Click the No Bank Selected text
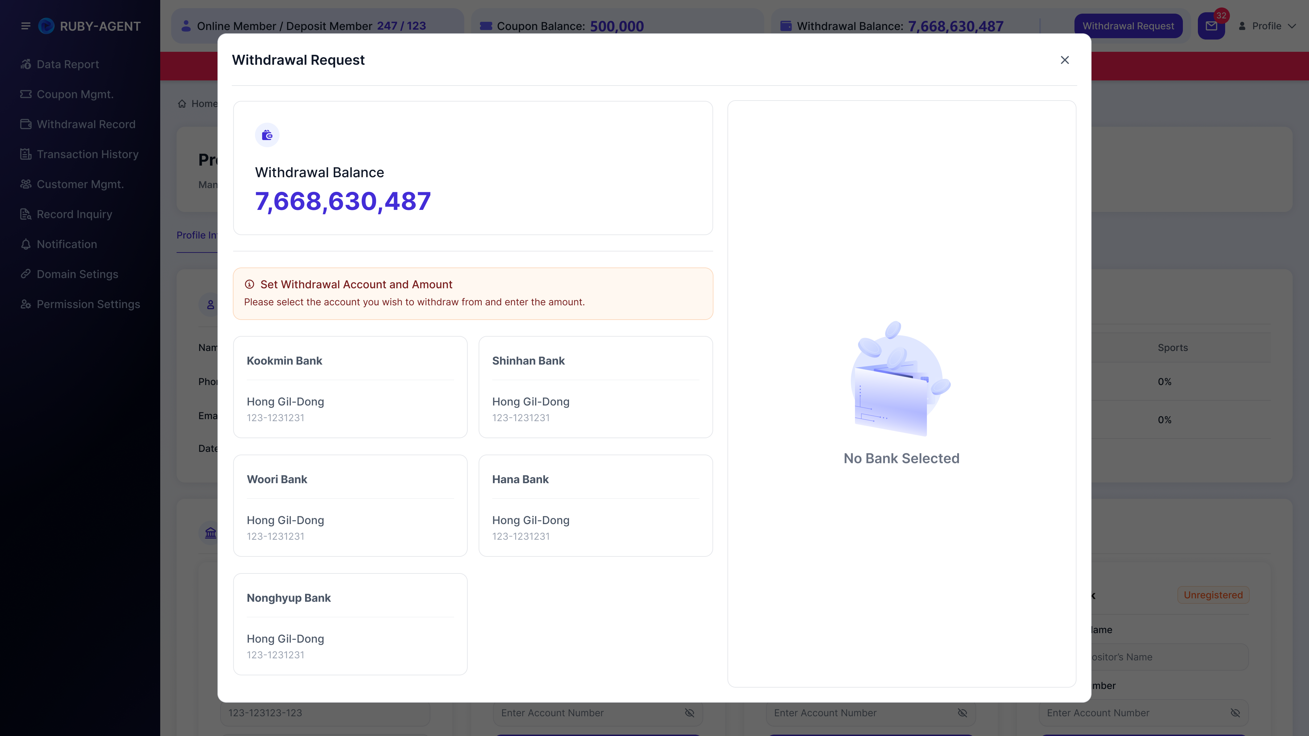This screenshot has height=736, width=1309. coord(901,458)
